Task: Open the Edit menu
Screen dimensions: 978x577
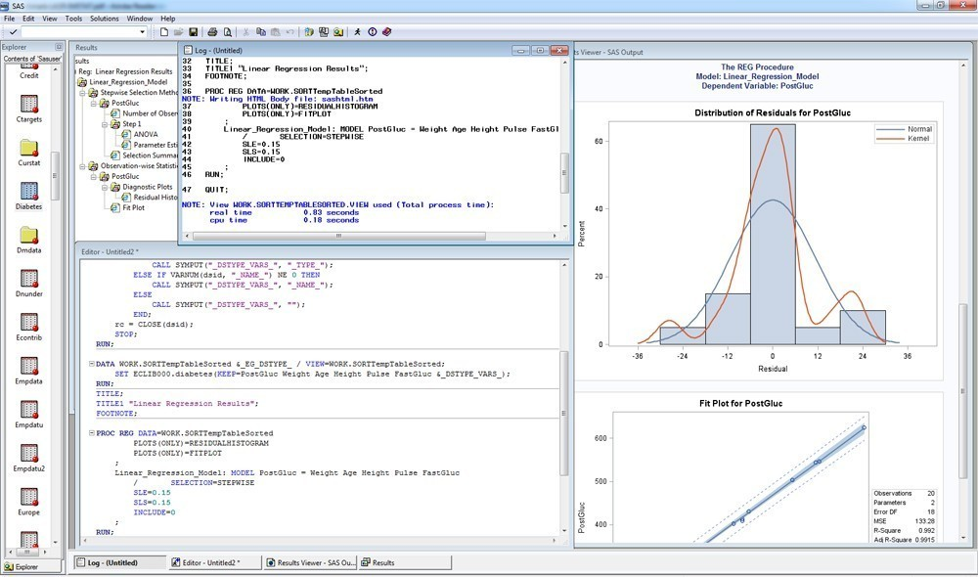Action: pyautogui.click(x=28, y=19)
